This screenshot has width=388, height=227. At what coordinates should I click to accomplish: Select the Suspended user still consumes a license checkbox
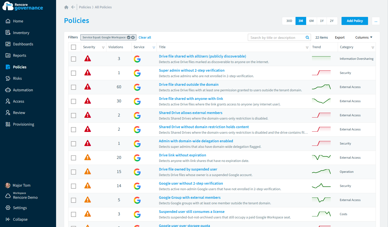pos(74,214)
